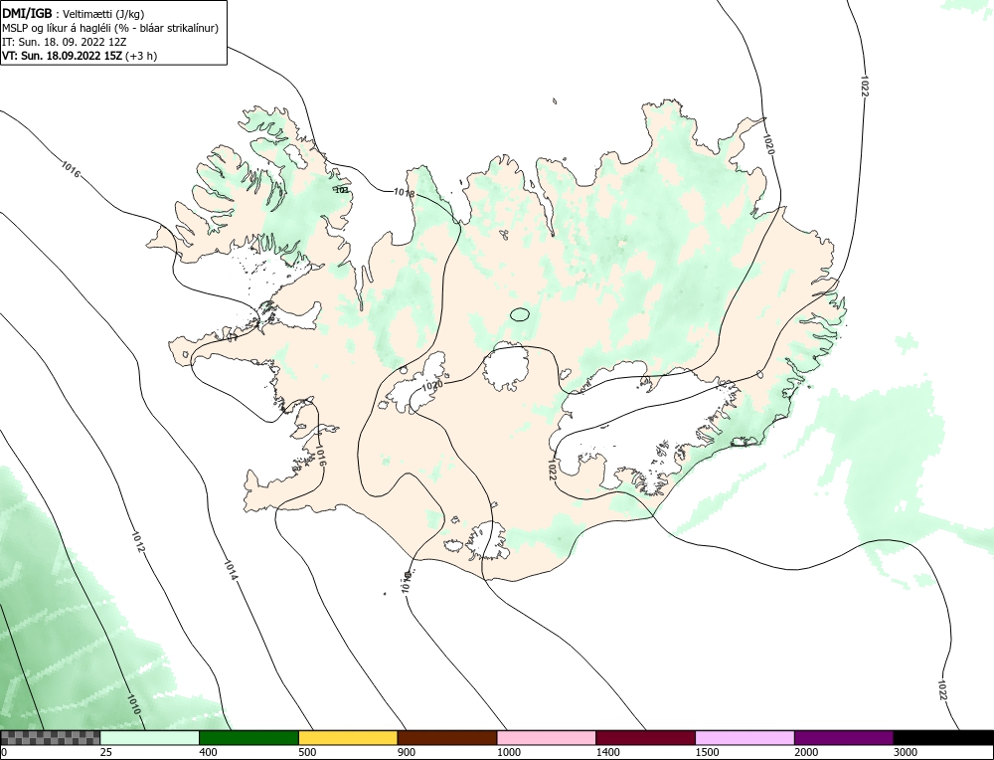
Task: Click the purple 2000–3000 legend swatch
Action: 844,738
